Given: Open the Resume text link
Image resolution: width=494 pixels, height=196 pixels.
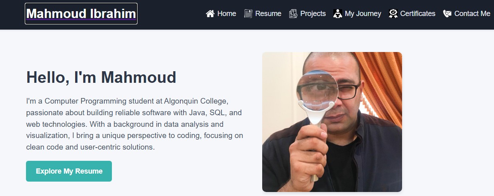Looking at the screenshot, I should tap(268, 14).
